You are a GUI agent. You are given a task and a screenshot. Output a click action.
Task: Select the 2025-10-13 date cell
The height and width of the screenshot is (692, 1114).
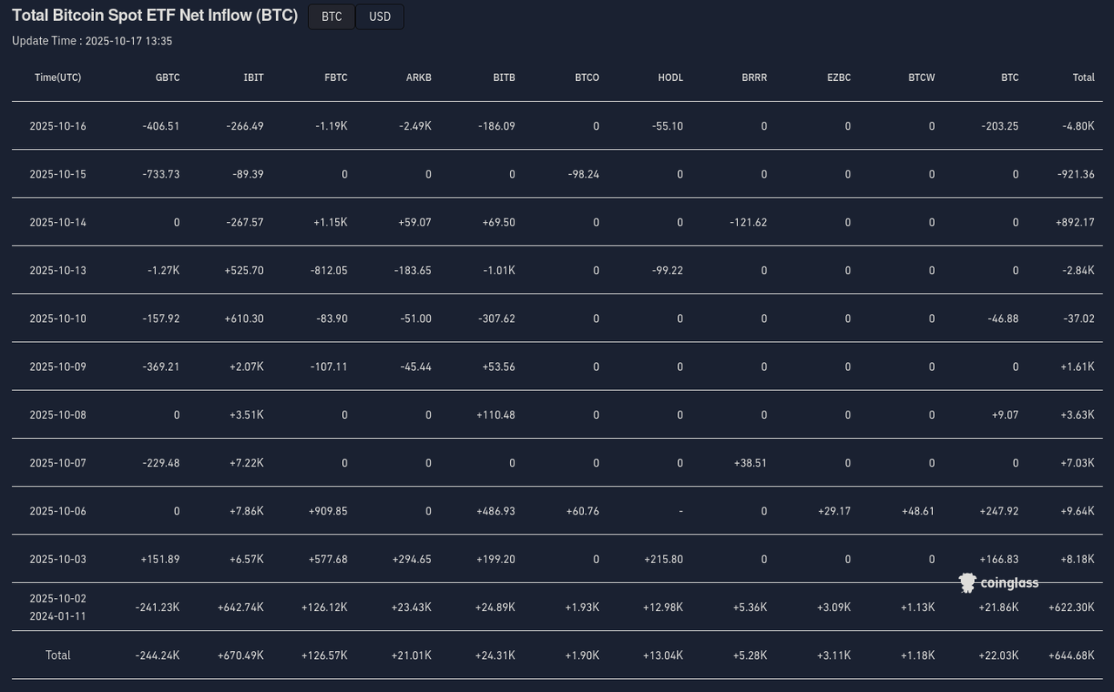pyautogui.click(x=58, y=271)
